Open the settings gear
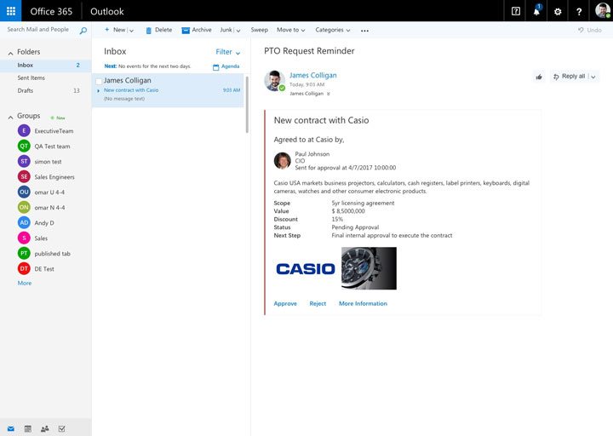This screenshot has height=436, width=613. pos(558,11)
